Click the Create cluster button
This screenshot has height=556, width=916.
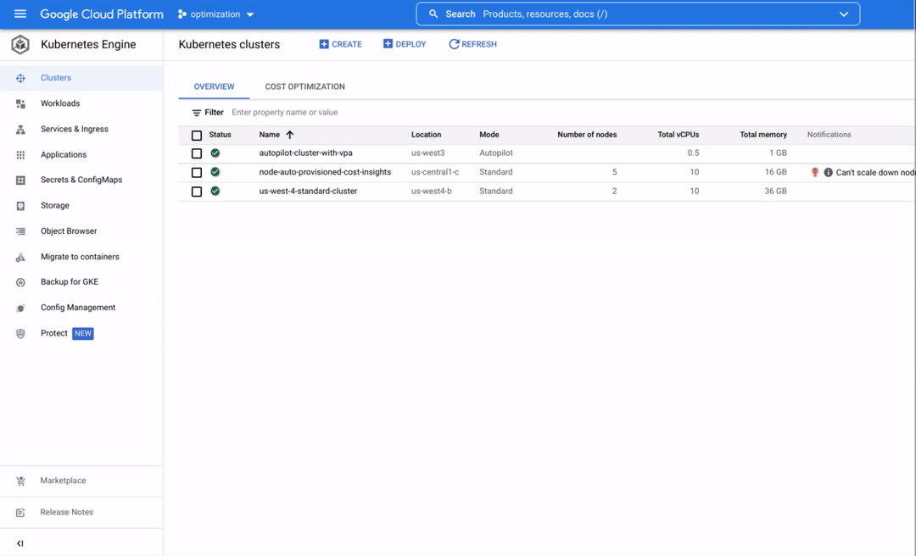coord(340,44)
